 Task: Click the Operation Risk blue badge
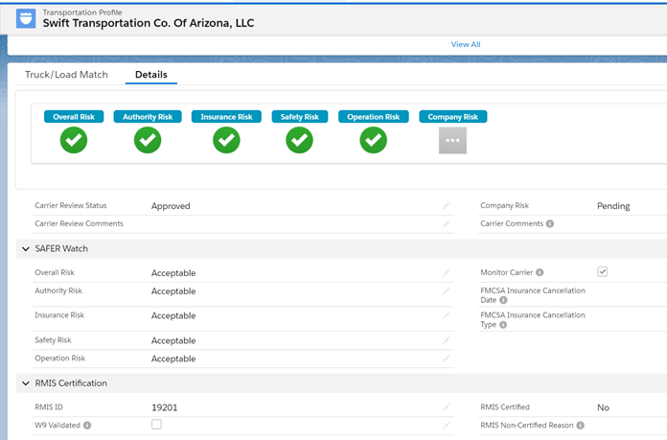tap(374, 117)
